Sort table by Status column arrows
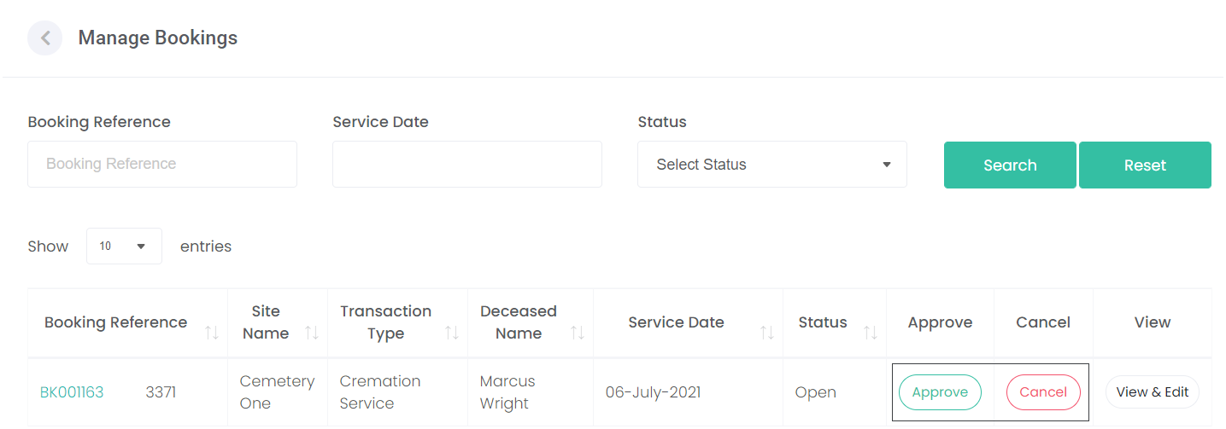Viewport: 1226px width, 429px height. tap(871, 333)
